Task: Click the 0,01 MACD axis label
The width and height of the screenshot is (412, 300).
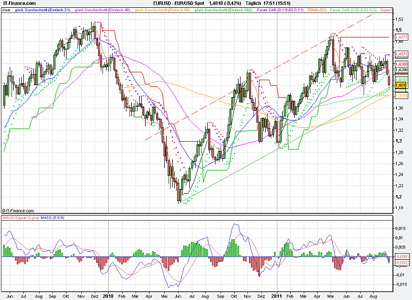Action: [399, 238]
